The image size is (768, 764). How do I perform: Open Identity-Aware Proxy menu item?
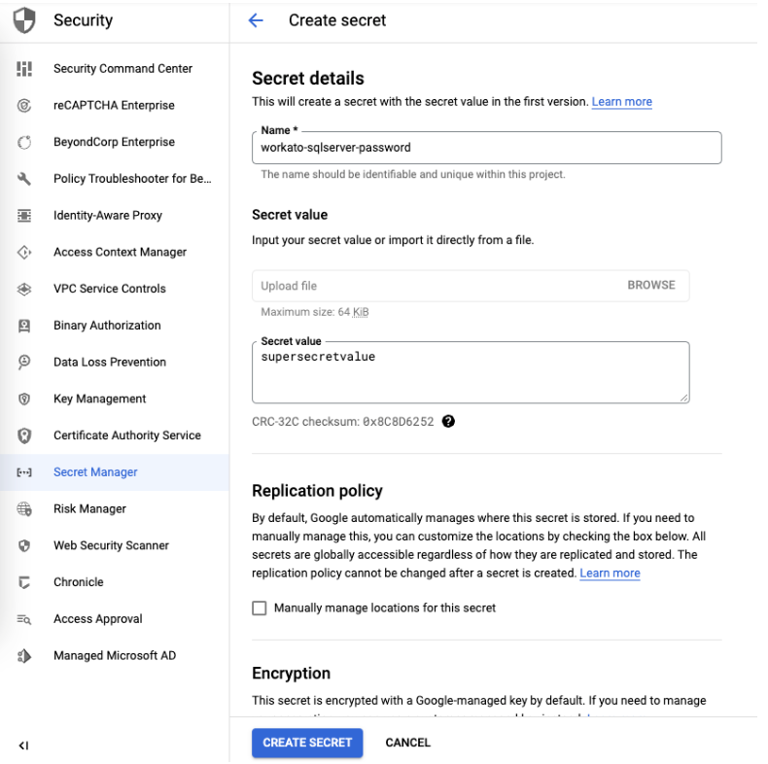[x=107, y=216]
